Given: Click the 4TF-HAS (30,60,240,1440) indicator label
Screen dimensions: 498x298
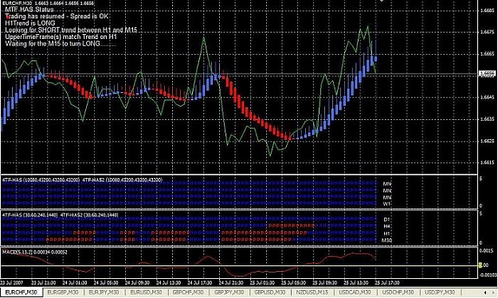Looking at the screenshot, I should coord(29,215).
